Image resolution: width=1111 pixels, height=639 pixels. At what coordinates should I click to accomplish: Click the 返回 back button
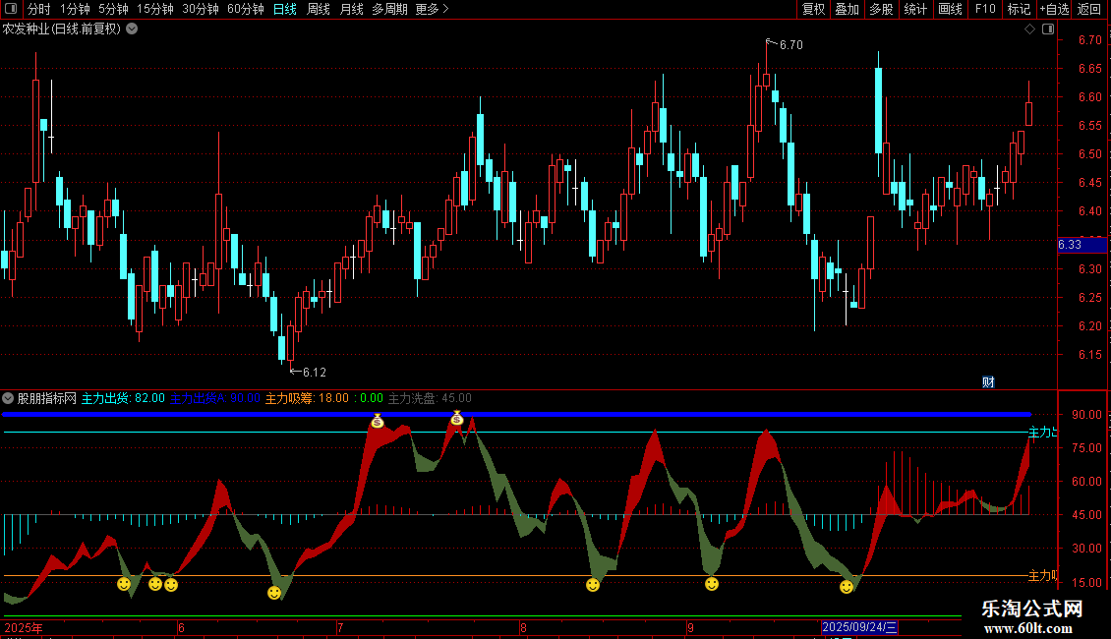pyautogui.click(x=1089, y=9)
